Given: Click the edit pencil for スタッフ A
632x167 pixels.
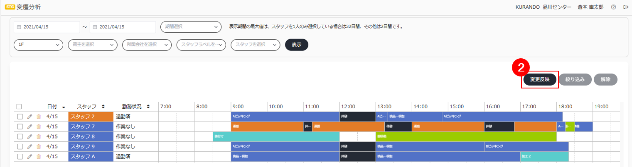Looking at the screenshot, I should (30, 156).
